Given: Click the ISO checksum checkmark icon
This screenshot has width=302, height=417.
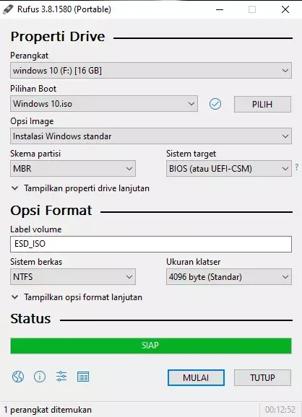Looking at the screenshot, I should [x=215, y=104].
